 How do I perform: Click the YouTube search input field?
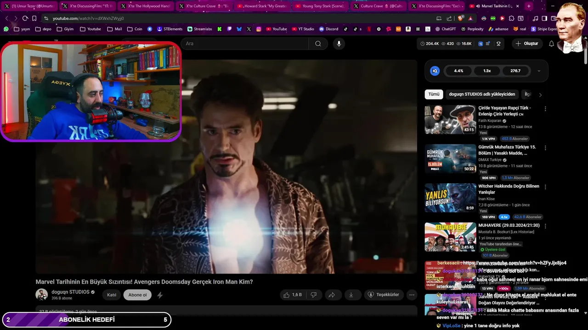pyautogui.click(x=245, y=44)
